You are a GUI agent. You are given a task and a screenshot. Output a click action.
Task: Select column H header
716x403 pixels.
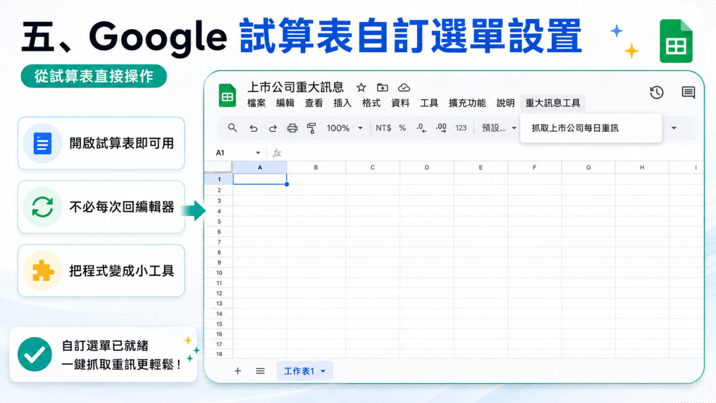pos(642,167)
